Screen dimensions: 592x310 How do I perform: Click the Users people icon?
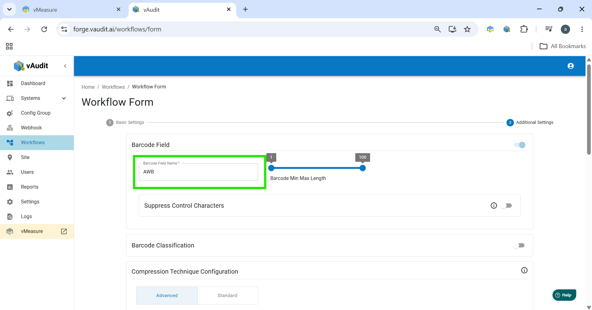coord(10,172)
